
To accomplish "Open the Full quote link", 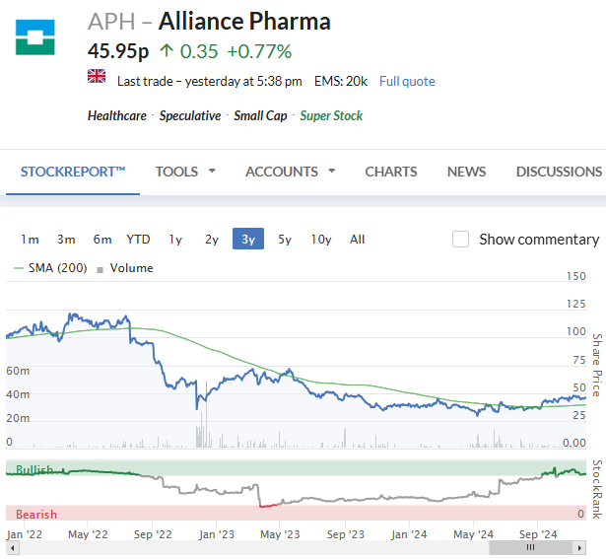I will pyautogui.click(x=407, y=81).
